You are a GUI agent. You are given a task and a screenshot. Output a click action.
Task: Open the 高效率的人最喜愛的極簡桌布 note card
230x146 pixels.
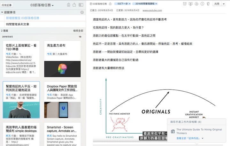pyautogui.click(x=21, y=134)
